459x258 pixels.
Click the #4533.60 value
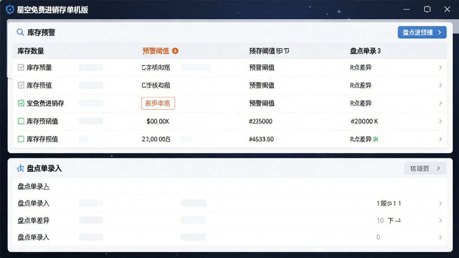pos(261,139)
